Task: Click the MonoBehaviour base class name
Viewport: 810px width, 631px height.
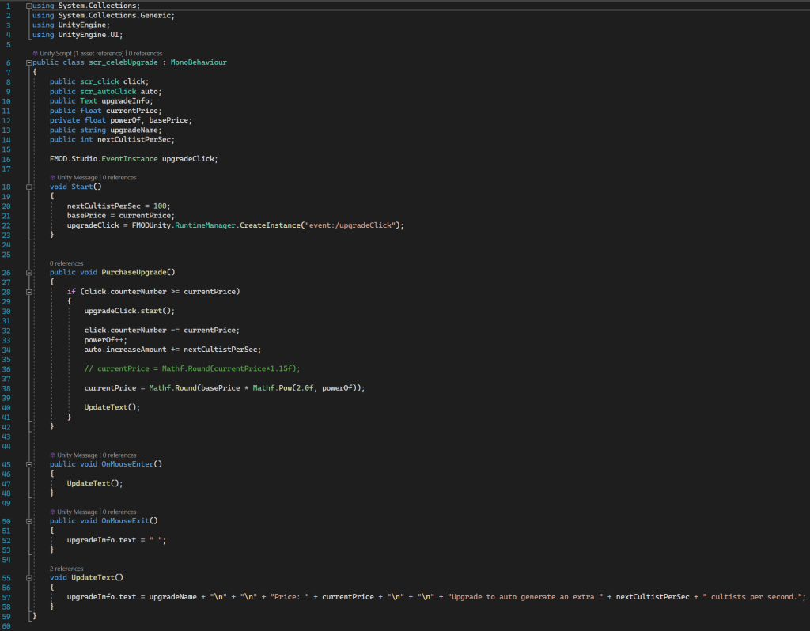Action: pyautogui.click(x=199, y=62)
